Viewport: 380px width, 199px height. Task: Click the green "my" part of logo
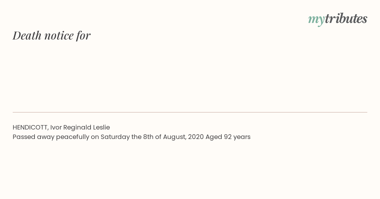pyautogui.click(x=316, y=20)
